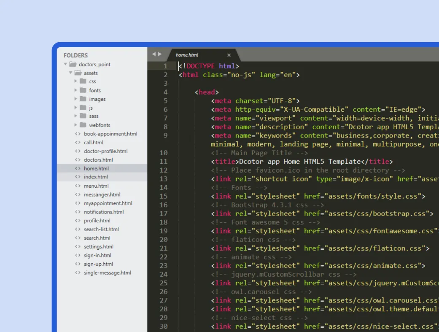The height and width of the screenshot is (332, 439).
Task: Expand the webfonts folder arrow
Action: tap(76, 125)
